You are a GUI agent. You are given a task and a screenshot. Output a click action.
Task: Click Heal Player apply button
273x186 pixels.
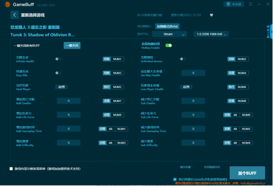[62, 87]
